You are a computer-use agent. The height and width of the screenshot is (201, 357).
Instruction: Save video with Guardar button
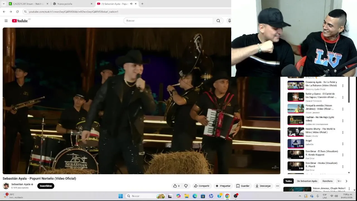pos(243,186)
